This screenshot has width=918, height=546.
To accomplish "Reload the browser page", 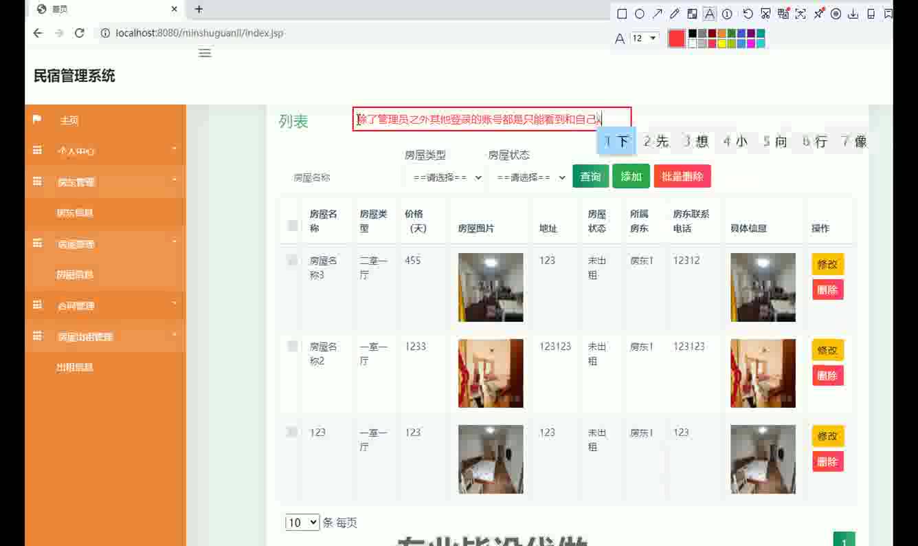I will point(79,33).
